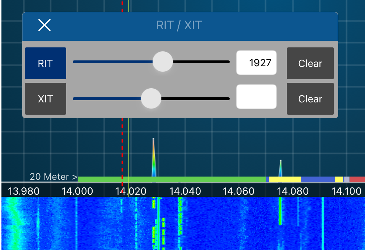Click the red band plan segment
Viewport: 365px width, 250px height.
357,179
